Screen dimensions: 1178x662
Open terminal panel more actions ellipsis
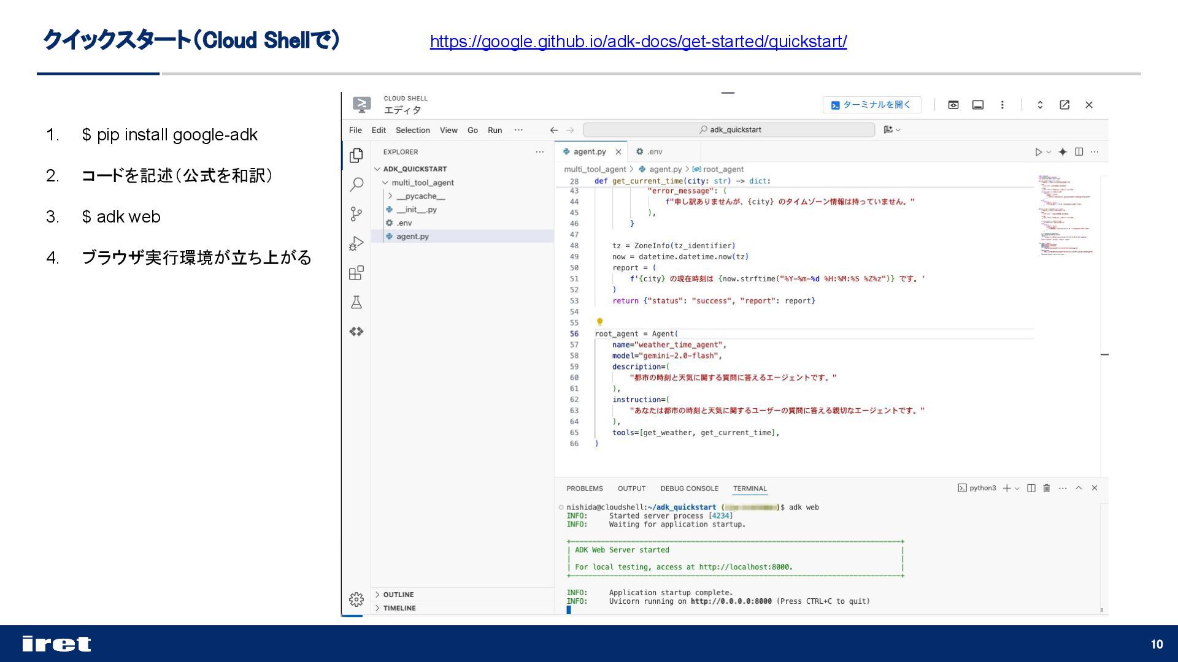point(1063,489)
